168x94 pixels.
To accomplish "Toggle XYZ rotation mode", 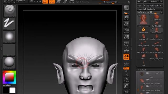I will click(x=126, y=68).
